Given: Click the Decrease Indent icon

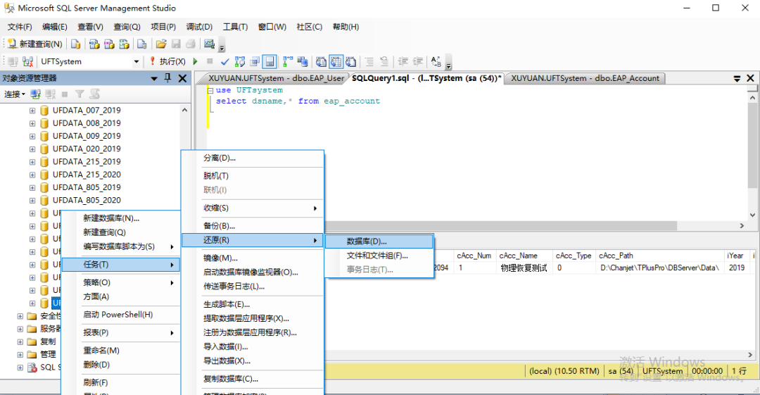Looking at the screenshot, I should 403,62.
